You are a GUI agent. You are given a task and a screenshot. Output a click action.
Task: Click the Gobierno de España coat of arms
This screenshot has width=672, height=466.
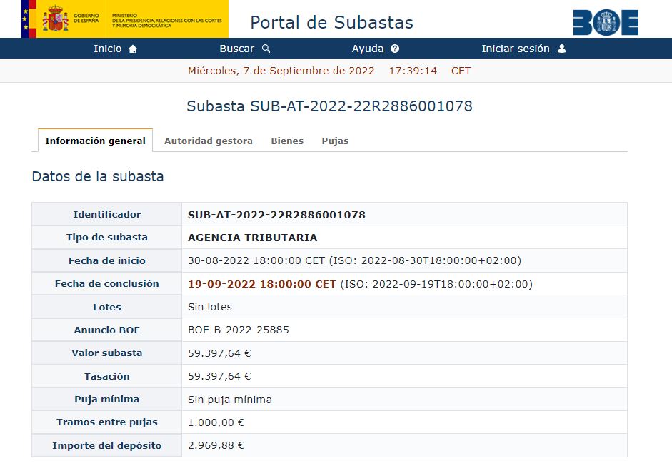[x=55, y=19]
